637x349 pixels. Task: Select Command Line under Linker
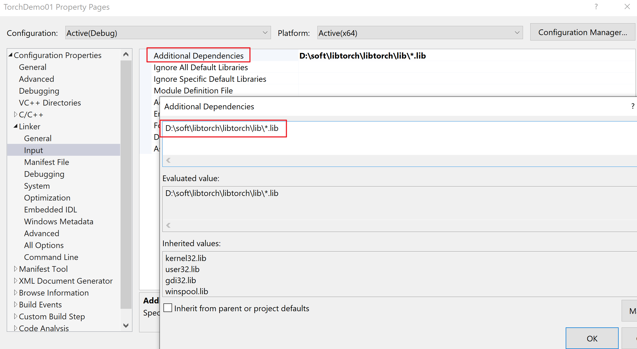pos(51,257)
